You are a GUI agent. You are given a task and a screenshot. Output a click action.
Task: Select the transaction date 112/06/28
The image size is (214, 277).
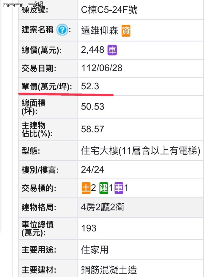(102, 68)
